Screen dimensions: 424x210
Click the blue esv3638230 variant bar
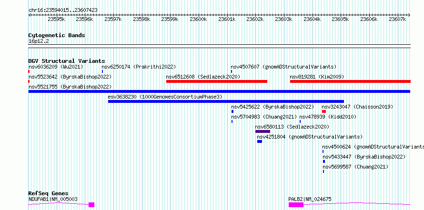tap(226, 101)
